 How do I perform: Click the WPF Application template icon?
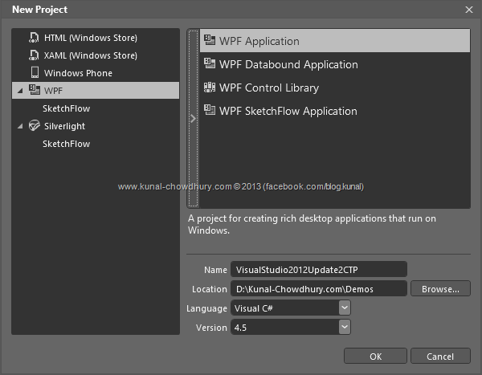[x=210, y=40]
